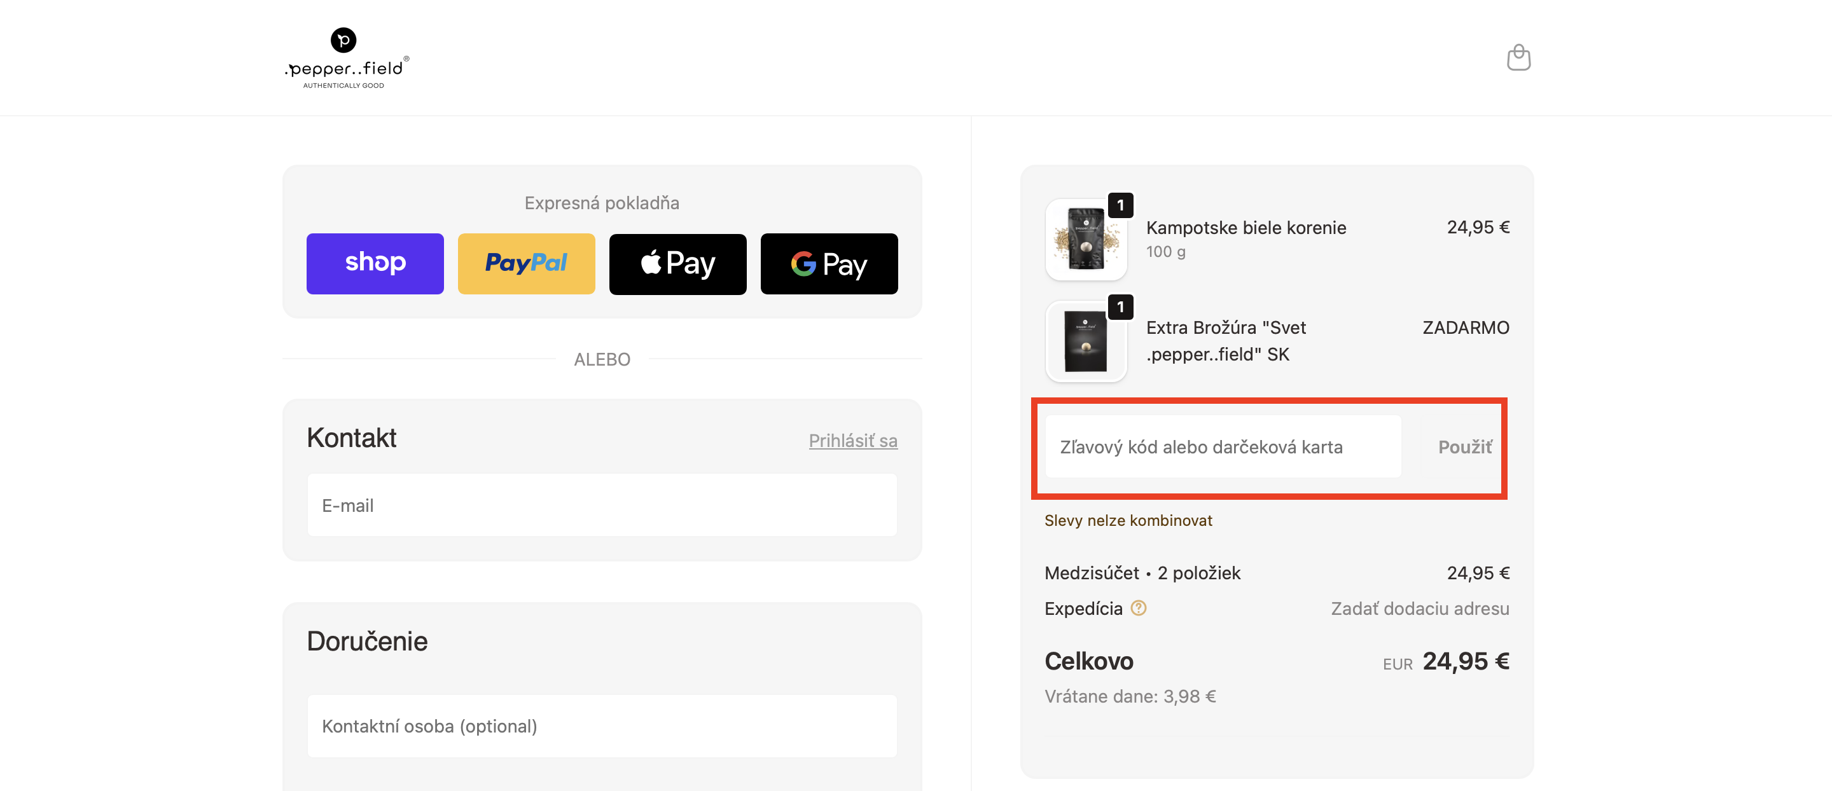The image size is (1832, 791).
Task: Click the Expedícia help question icon
Action: point(1138,609)
